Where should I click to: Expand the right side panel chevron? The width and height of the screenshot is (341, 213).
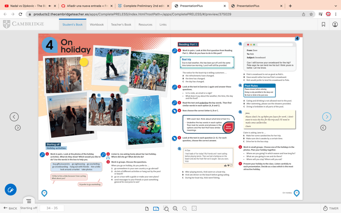[x=323, y=128]
